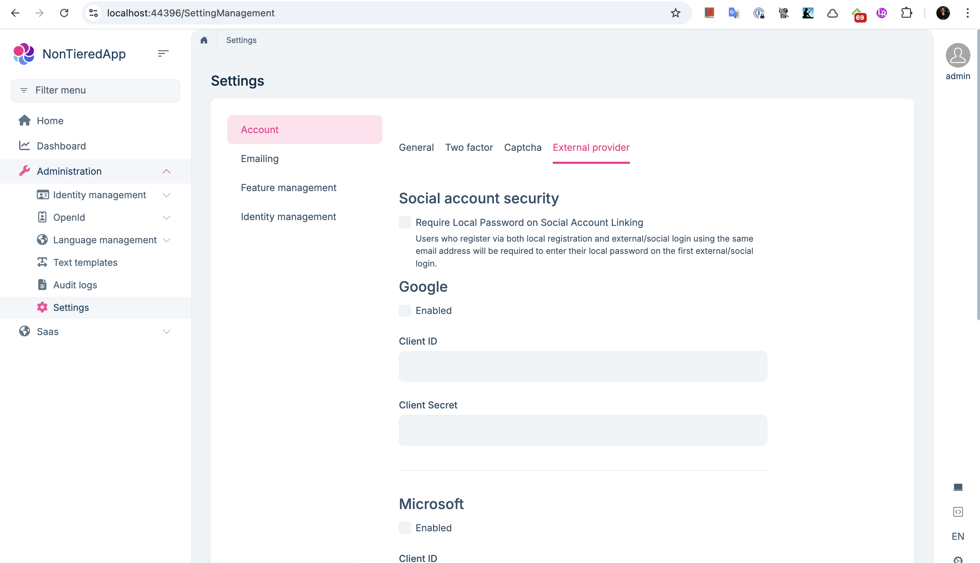Open Feature management settings section

[x=288, y=188]
